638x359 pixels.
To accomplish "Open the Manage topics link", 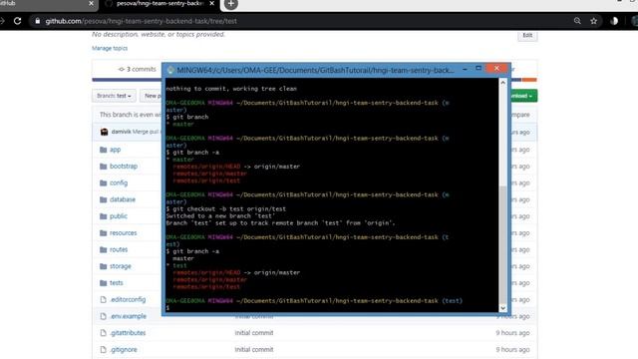I will (x=110, y=48).
